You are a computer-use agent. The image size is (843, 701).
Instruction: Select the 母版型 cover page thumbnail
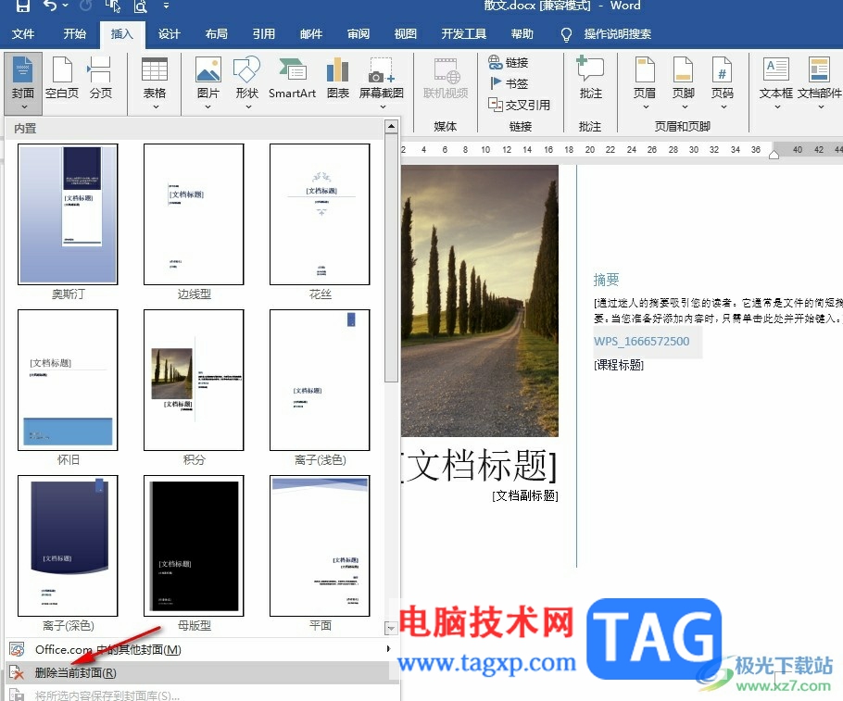point(194,545)
